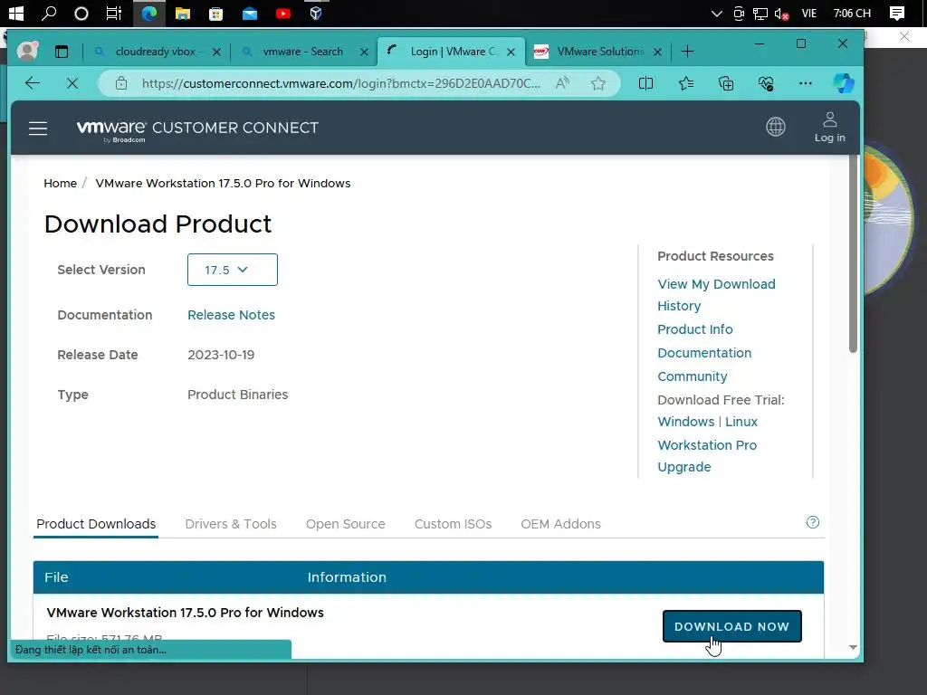Click Microsoft Edge taskbar icon

(149, 13)
